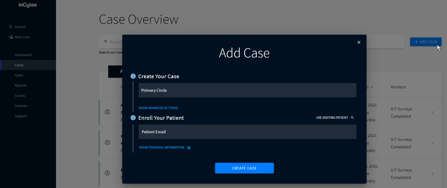Navigate to Patients in the sidebar
447x188 pixels.
(x=21, y=106)
